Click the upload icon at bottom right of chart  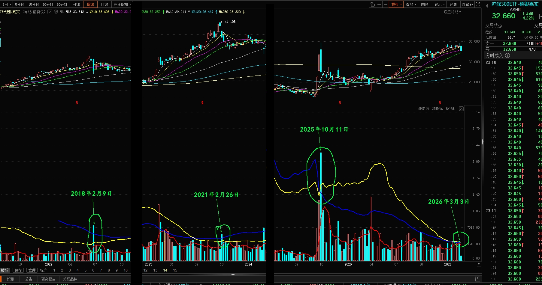477,279
